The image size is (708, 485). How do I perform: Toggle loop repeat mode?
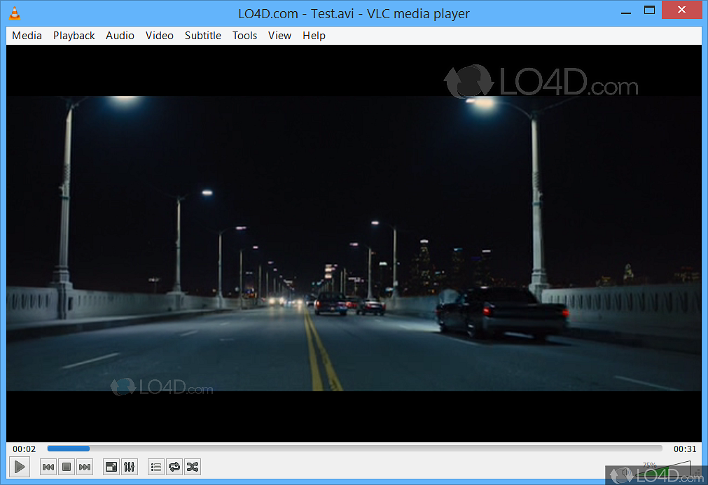(x=174, y=467)
